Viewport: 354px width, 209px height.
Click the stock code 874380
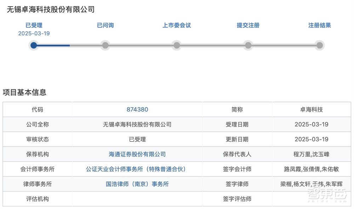[138, 109]
